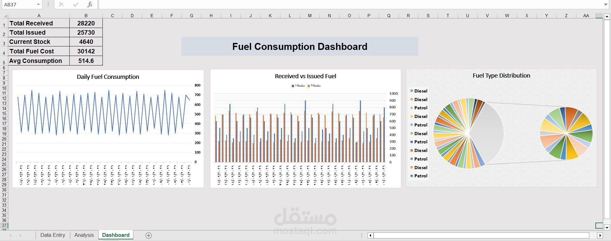This screenshot has width=611, height=241.
Task: Click the cell with value 28220
Action: pos(86,23)
